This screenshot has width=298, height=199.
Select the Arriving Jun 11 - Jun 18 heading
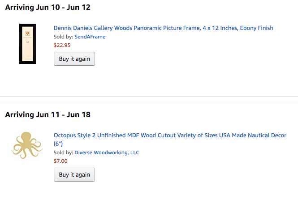48,114
